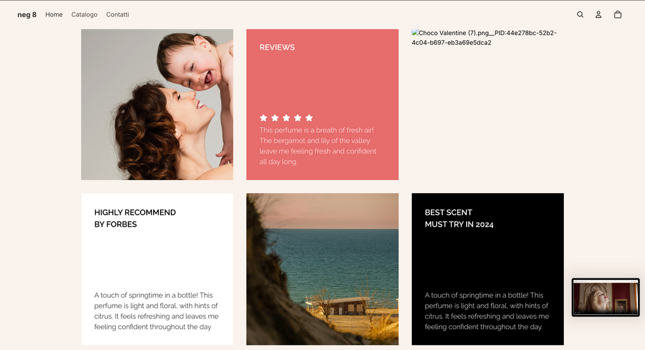Open the shopping cart icon

[x=617, y=14]
